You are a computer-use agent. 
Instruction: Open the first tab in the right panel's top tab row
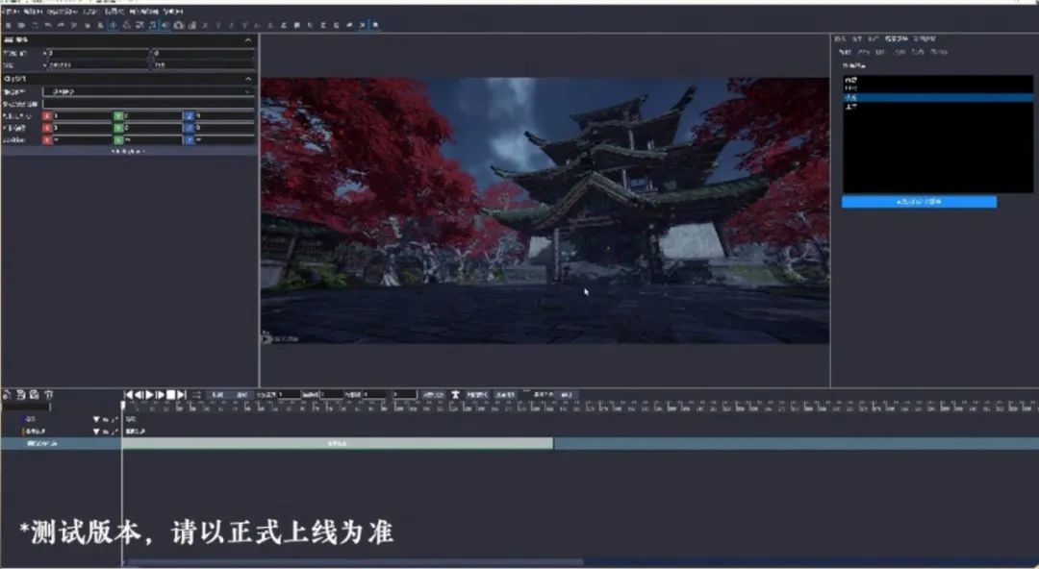tap(840, 39)
